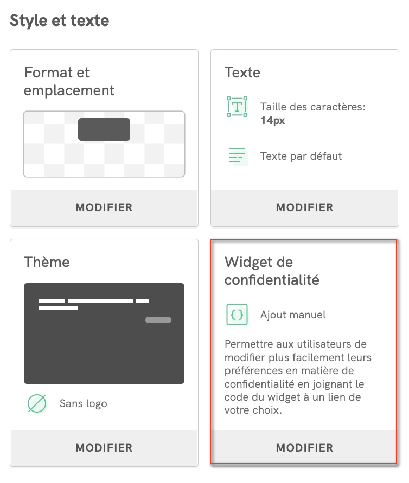Click MODIFIER under Format et emplacement
Viewport: 409px width, 483px height.
click(104, 207)
